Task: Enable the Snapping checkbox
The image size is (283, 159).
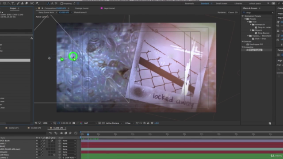Action: [x=61, y=4]
